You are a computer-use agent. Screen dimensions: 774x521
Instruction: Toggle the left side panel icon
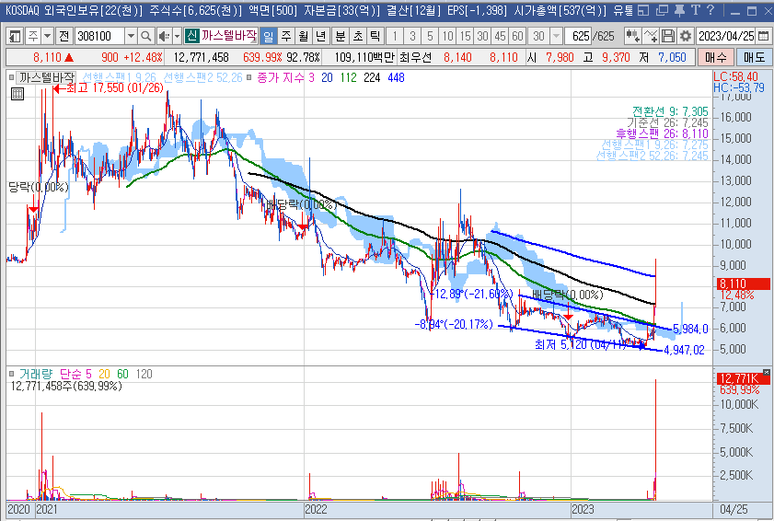pyautogui.click(x=15, y=36)
